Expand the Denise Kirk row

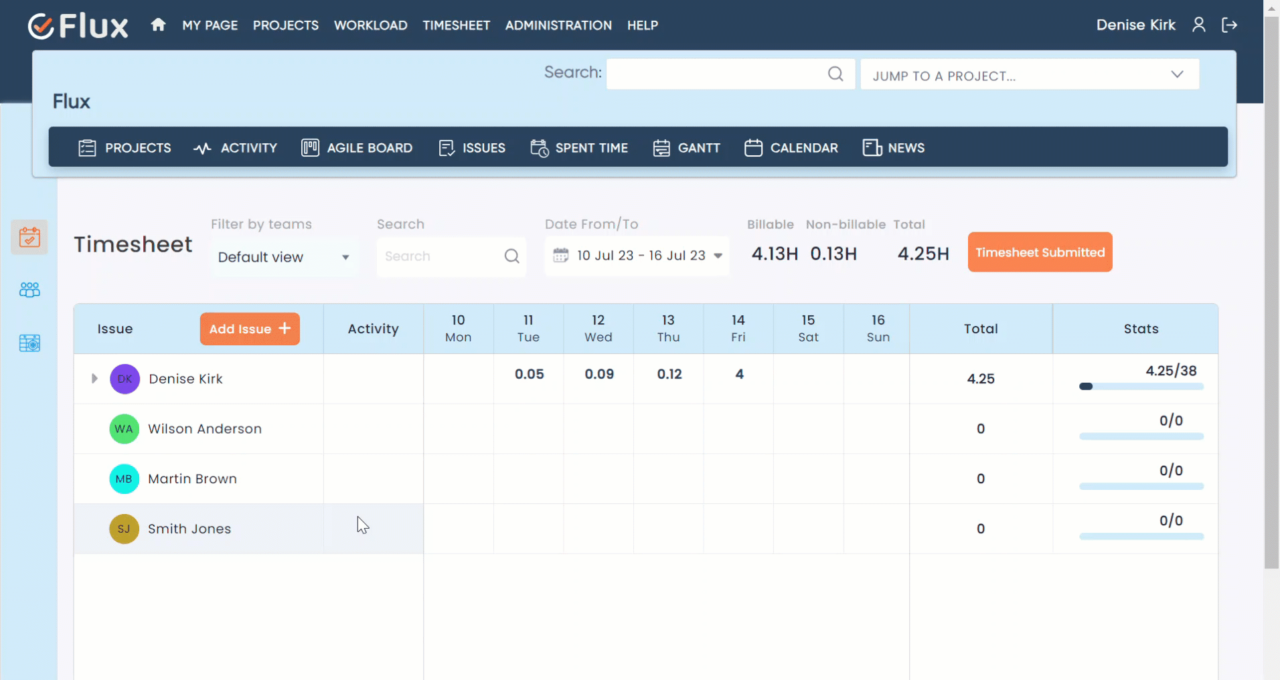pos(94,379)
